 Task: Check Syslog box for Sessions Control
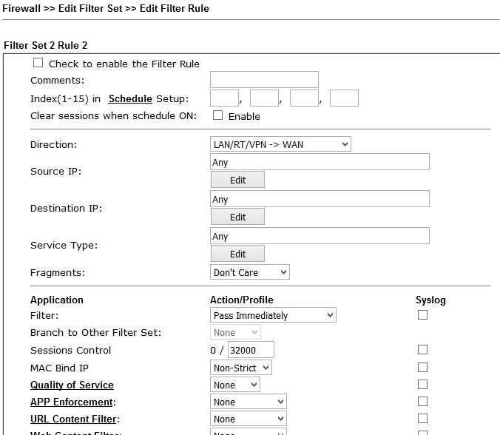[x=422, y=350]
